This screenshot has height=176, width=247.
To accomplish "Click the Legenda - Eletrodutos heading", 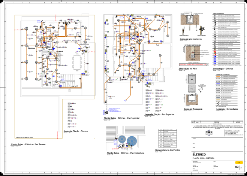I will (x=227, y=109).
